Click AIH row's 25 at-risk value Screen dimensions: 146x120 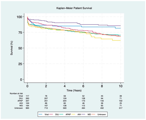121,103
